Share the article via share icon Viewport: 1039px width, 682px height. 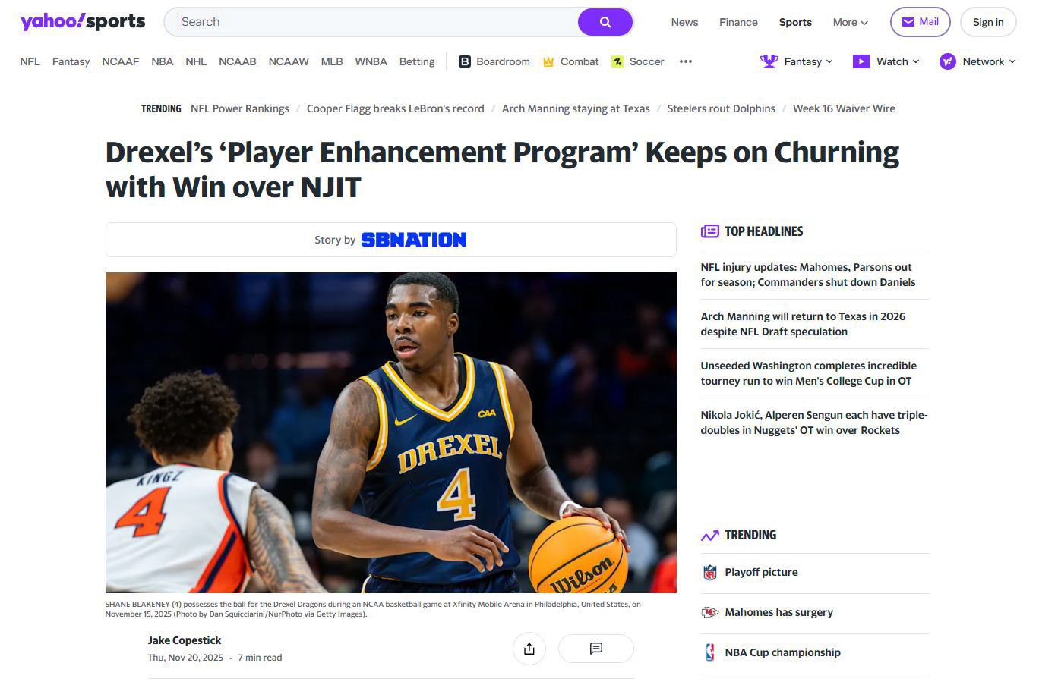click(529, 649)
